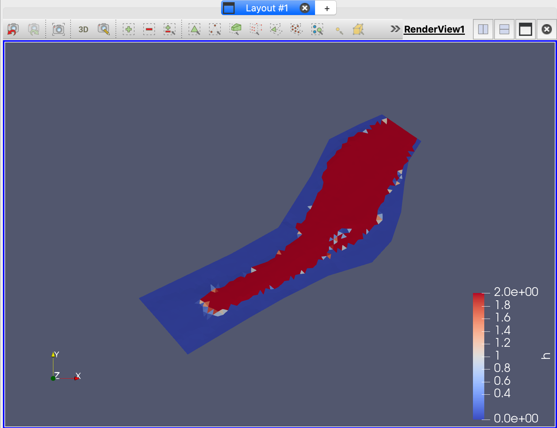Enable subtract-from-selection mode with minus icon
The height and width of the screenshot is (428, 557).
149,29
